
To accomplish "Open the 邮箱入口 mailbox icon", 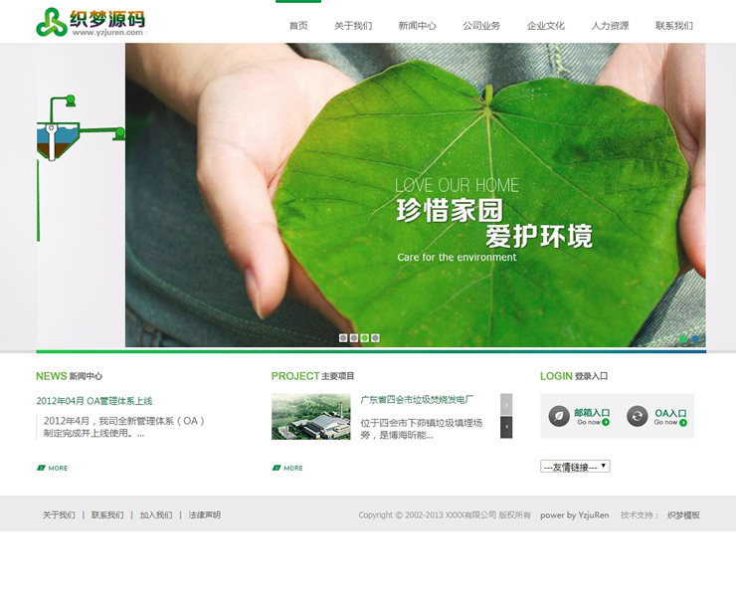I will [560, 416].
